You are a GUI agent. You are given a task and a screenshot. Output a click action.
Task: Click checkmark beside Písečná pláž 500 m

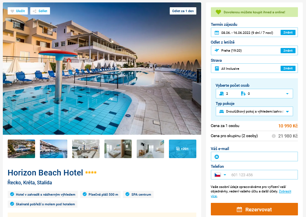[85, 194]
